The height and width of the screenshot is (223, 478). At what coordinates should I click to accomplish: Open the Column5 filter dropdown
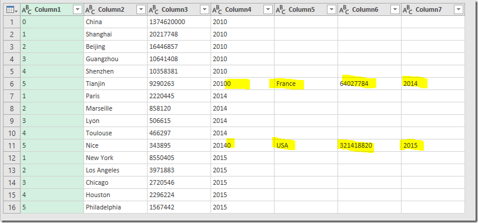click(x=332, y=10)
